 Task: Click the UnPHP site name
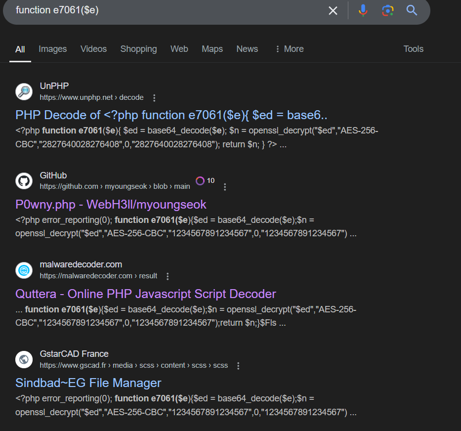(54, 86)
